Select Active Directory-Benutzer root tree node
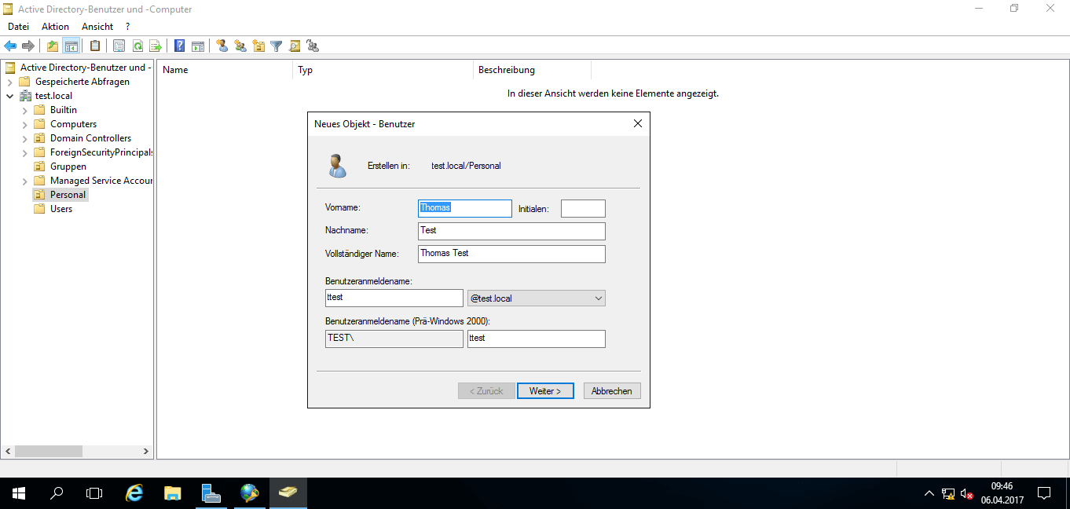1070x509 pixels. (85, 68)
